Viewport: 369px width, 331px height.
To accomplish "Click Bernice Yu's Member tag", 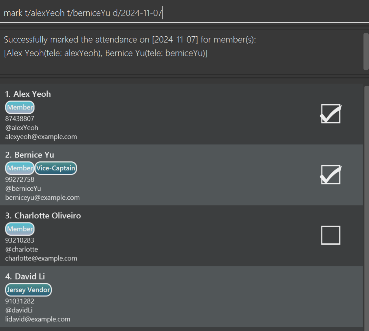I will (20, 168).
